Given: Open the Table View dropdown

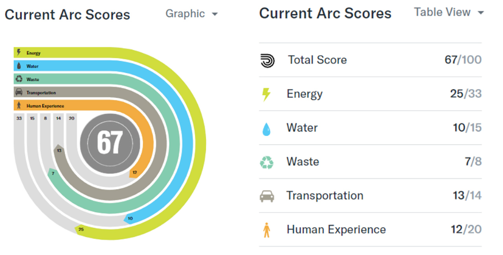Looking at the screenshot, I should click(448, 13).
